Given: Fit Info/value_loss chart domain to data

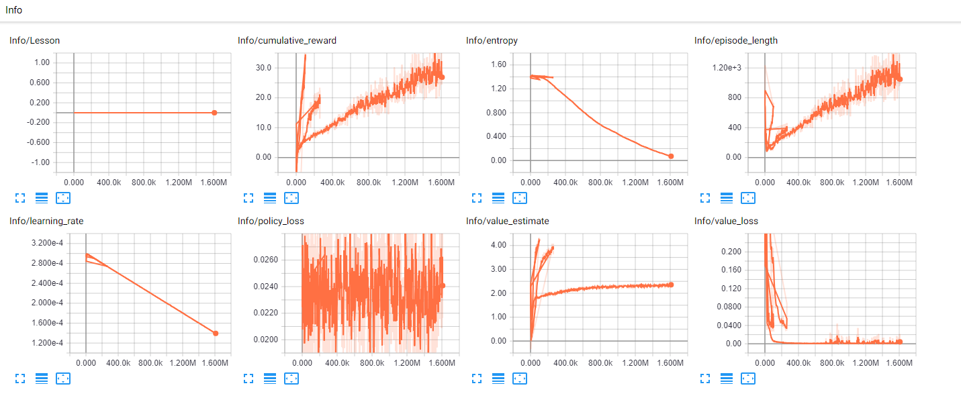Looking at the screenshot, I should [x=748, y=378].
